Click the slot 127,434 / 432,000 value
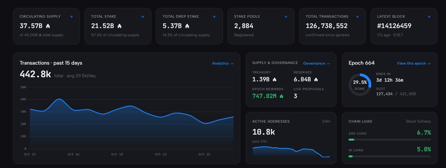The height and width of the screenshot is (168, 446). 396,94
